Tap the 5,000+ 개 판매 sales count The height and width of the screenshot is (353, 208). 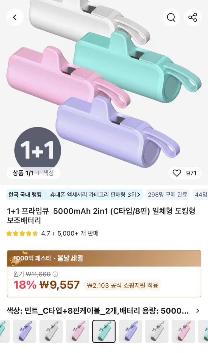(x=78, y=233)
